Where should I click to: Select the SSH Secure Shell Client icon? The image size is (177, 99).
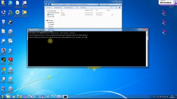(25, 4)
